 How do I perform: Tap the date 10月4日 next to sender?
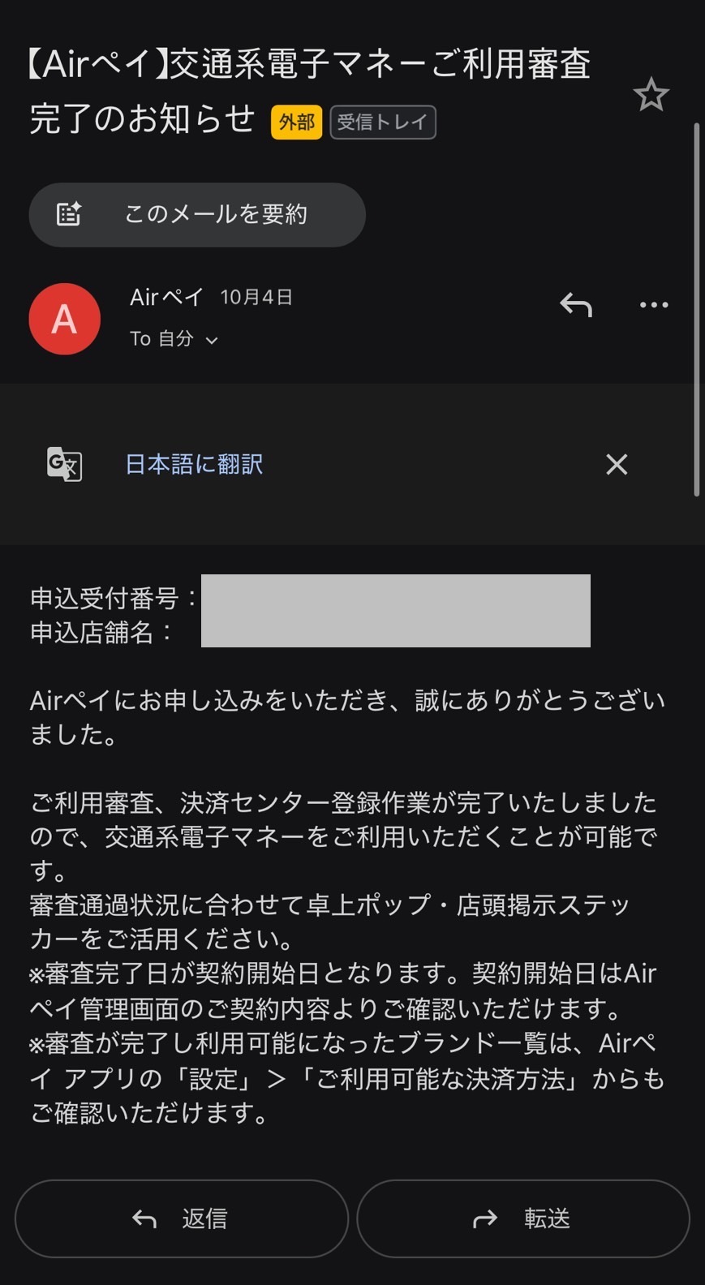pyautogui.click(x=255, y=297)
